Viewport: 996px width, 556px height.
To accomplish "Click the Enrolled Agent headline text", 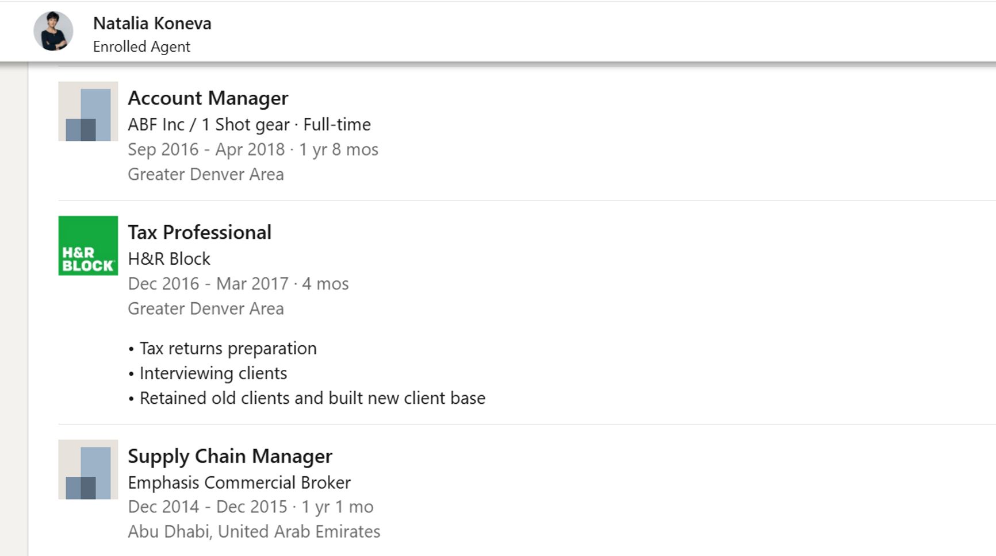I will click(x=141, y=47).
